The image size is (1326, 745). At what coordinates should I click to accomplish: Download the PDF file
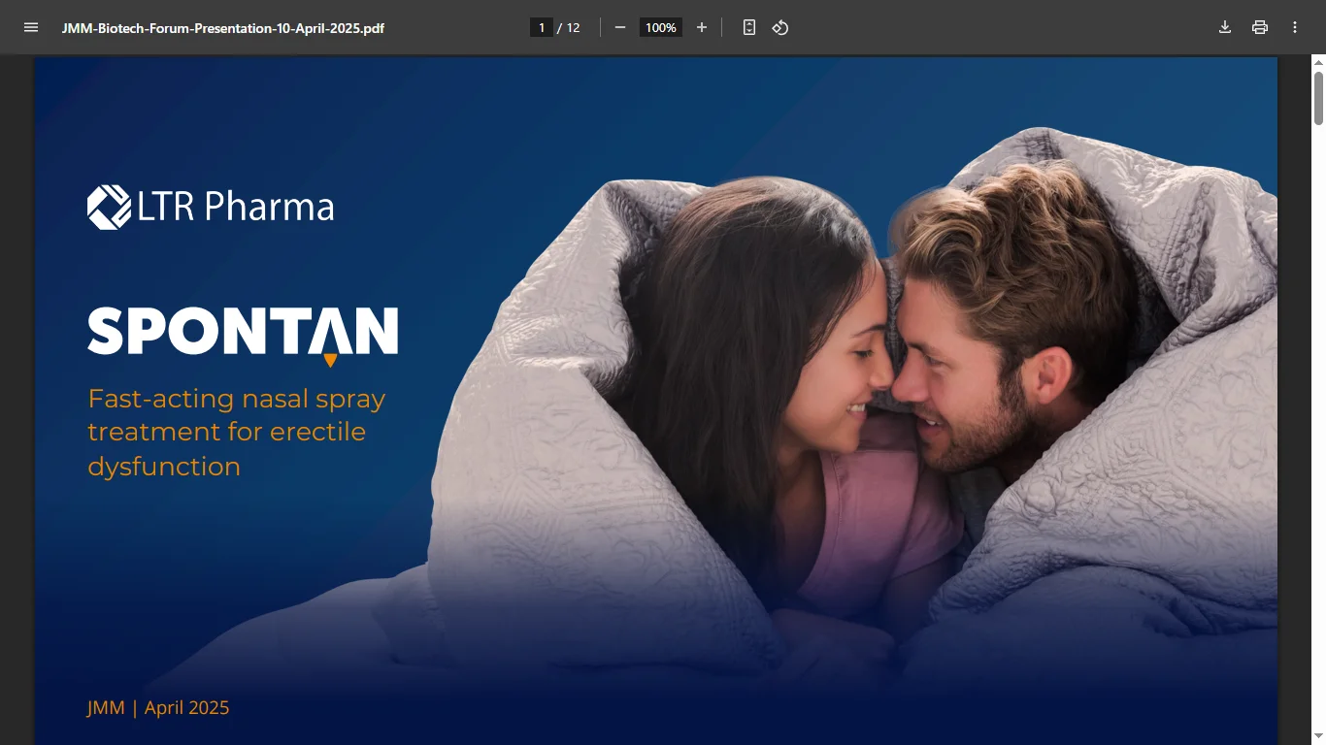coord(1225,27)
